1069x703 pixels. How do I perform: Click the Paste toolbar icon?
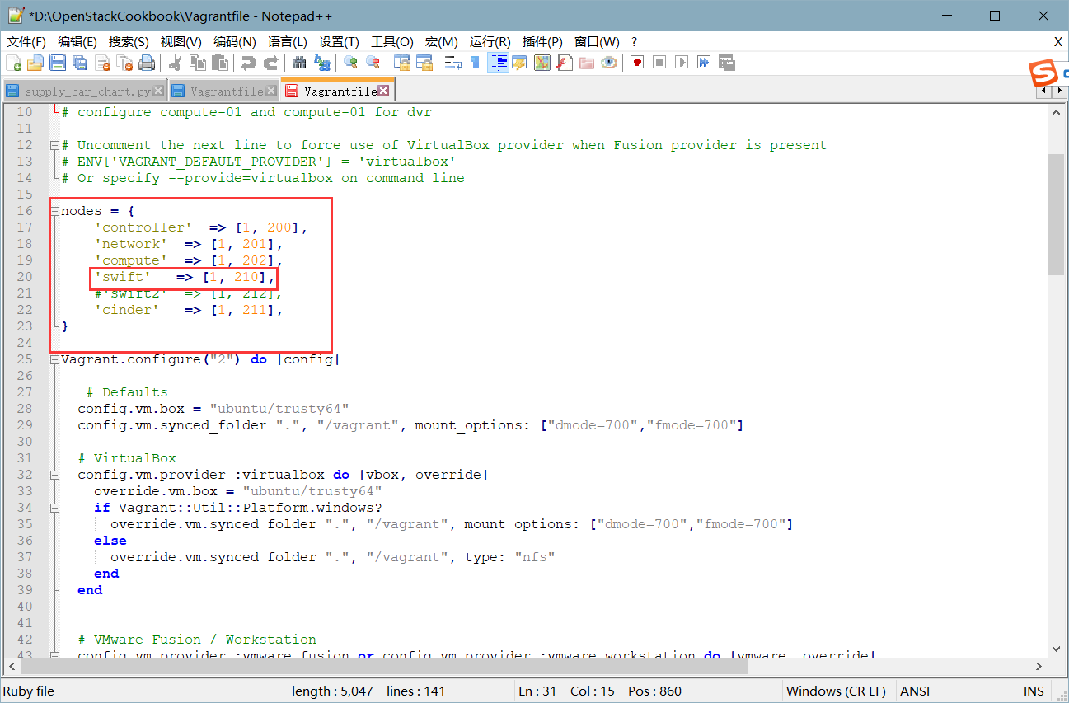click(x=220, y=63)
